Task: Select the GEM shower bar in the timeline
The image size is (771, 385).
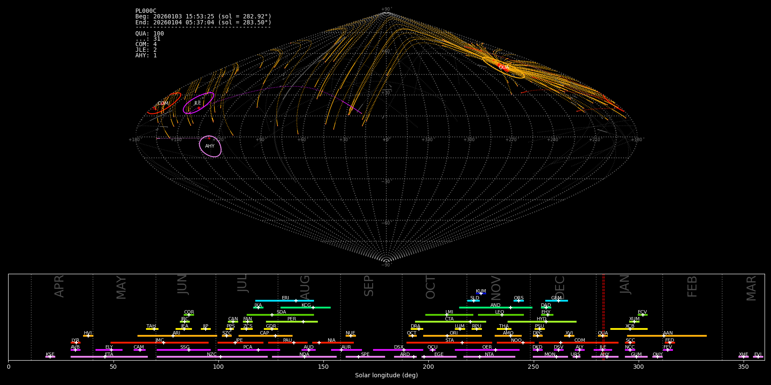Action: (x=556, y=301)
